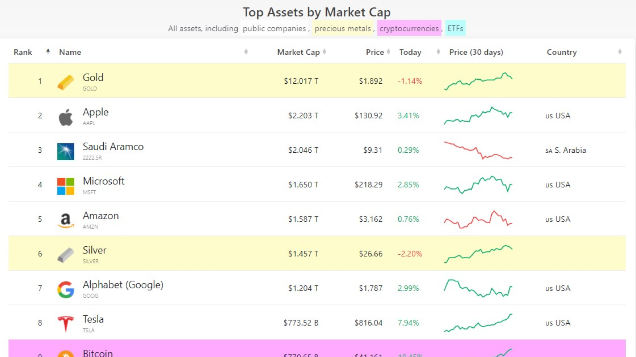This screenshot has width=636, height=357.
Task: Open the Gold asset page
Action: tap(93, 77)
